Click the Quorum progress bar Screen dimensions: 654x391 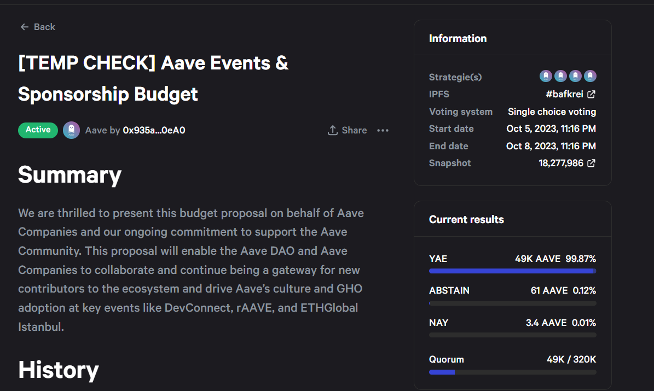point(512,372)
